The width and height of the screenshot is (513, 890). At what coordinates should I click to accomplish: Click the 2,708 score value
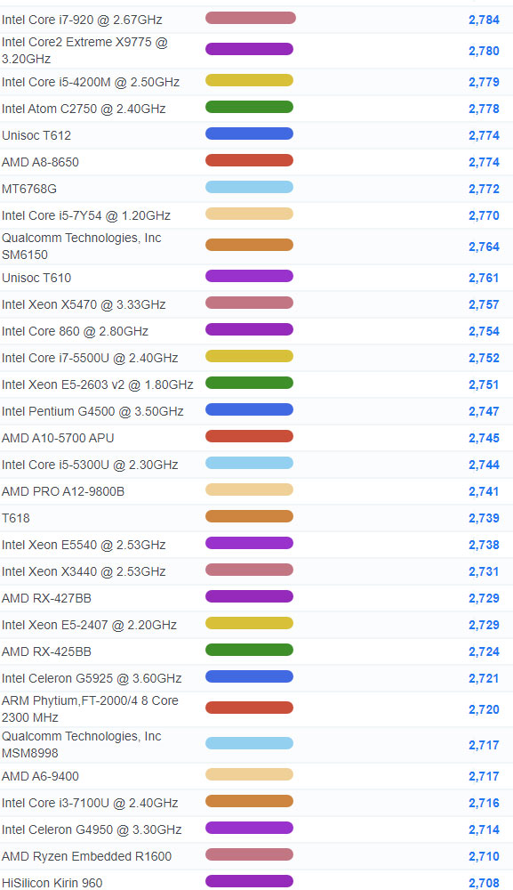tap(484, 883)
